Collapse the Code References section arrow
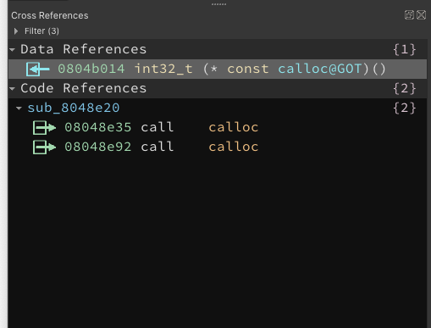Screen dimensions: 431x328 (12, 89)
